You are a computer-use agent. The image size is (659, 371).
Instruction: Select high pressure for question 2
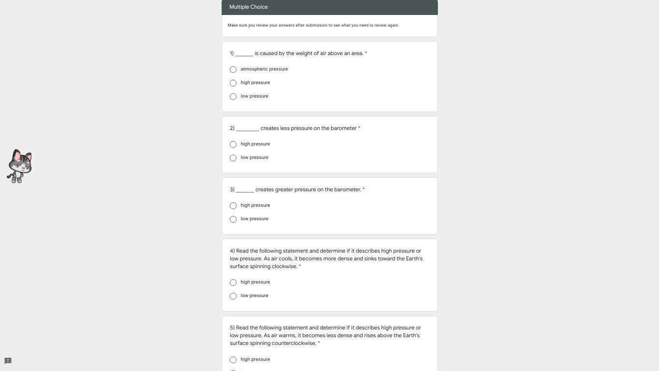click(233, 144)
